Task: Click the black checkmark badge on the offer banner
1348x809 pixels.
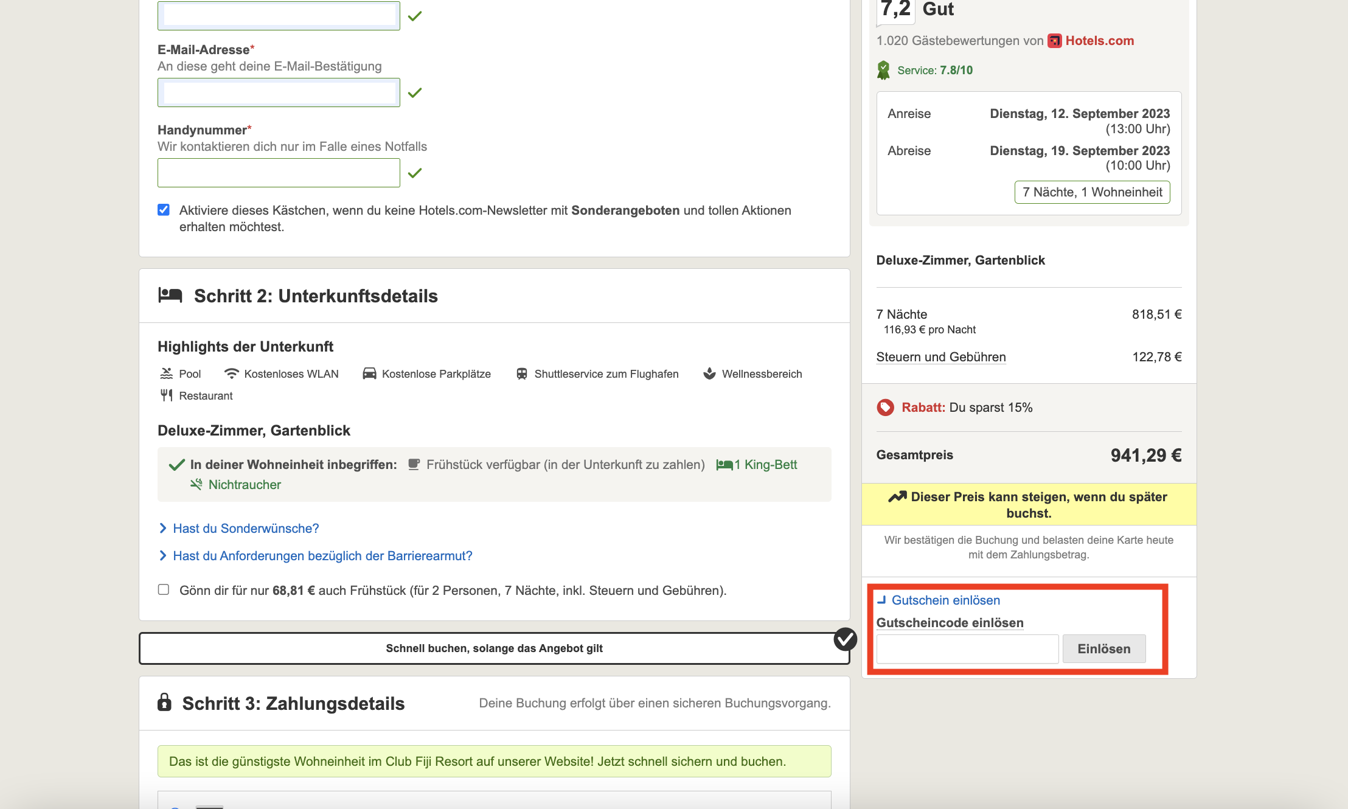Action: coord(845,639)
